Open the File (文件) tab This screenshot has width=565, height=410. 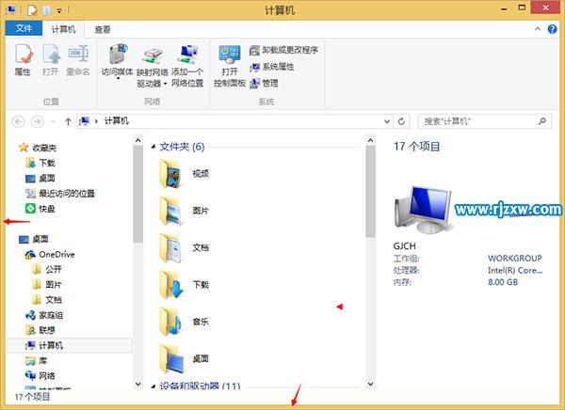coord(24,28)
